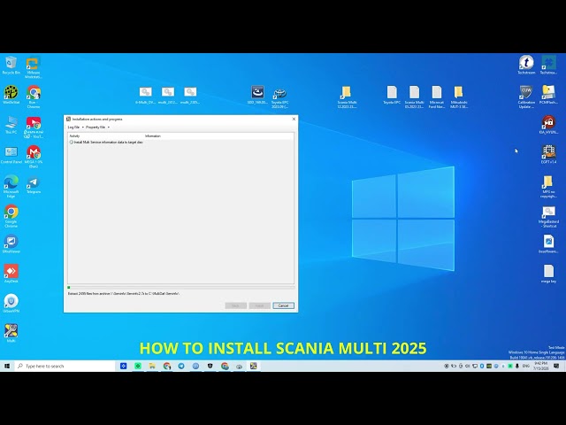
Task: Open the SDD_169 desktop icon
Action: point(257,95)
